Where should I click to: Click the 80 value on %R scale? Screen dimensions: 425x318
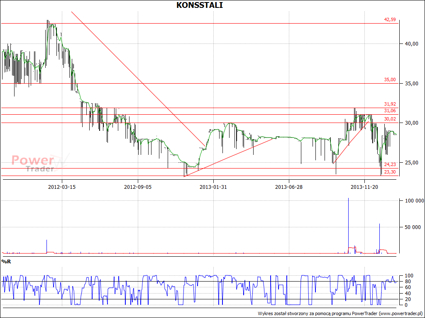(408, 282)
